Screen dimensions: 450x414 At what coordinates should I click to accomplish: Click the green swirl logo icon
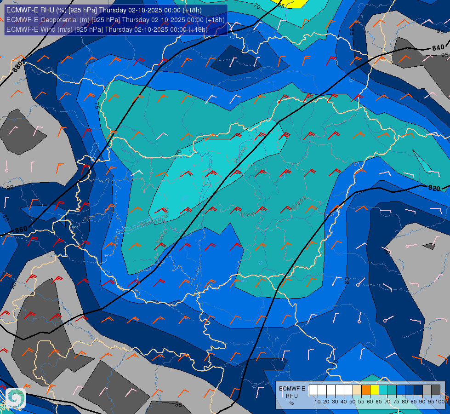click(x=16, y=398)
